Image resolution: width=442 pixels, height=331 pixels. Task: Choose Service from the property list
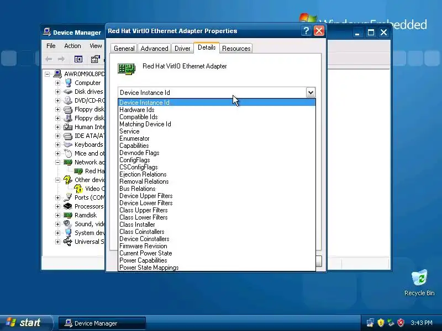[217, 131]
